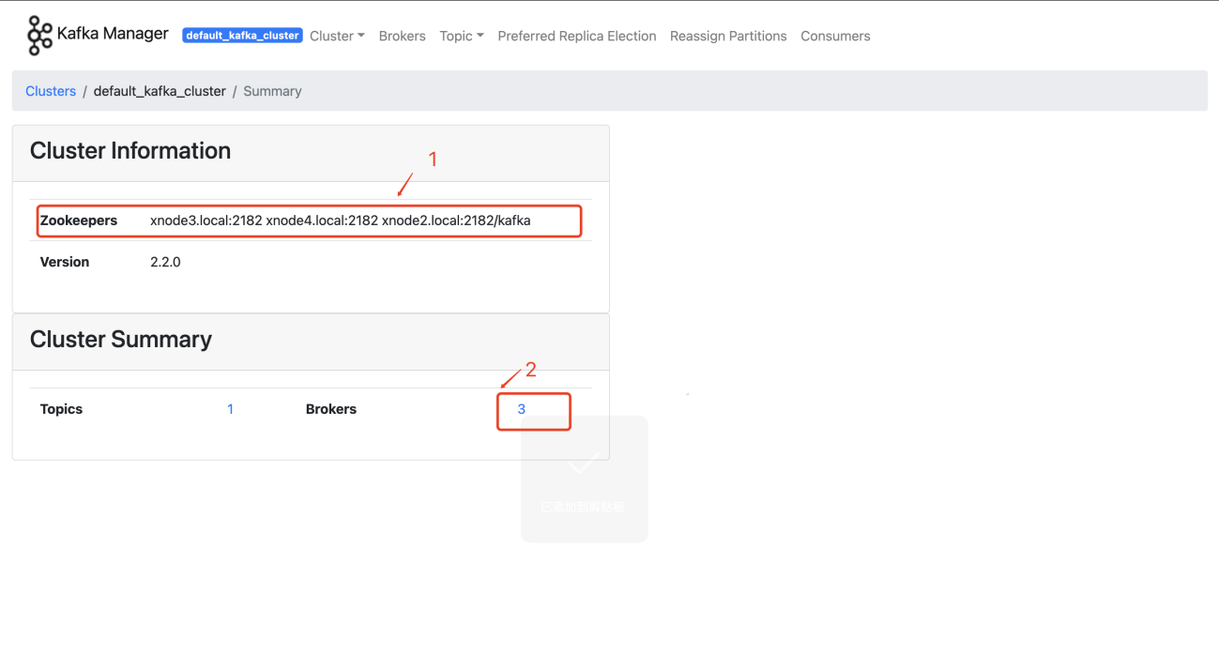The image size is (1219, 669).
Task: Open the Topics count link 1
Action: tap(230, 409)
